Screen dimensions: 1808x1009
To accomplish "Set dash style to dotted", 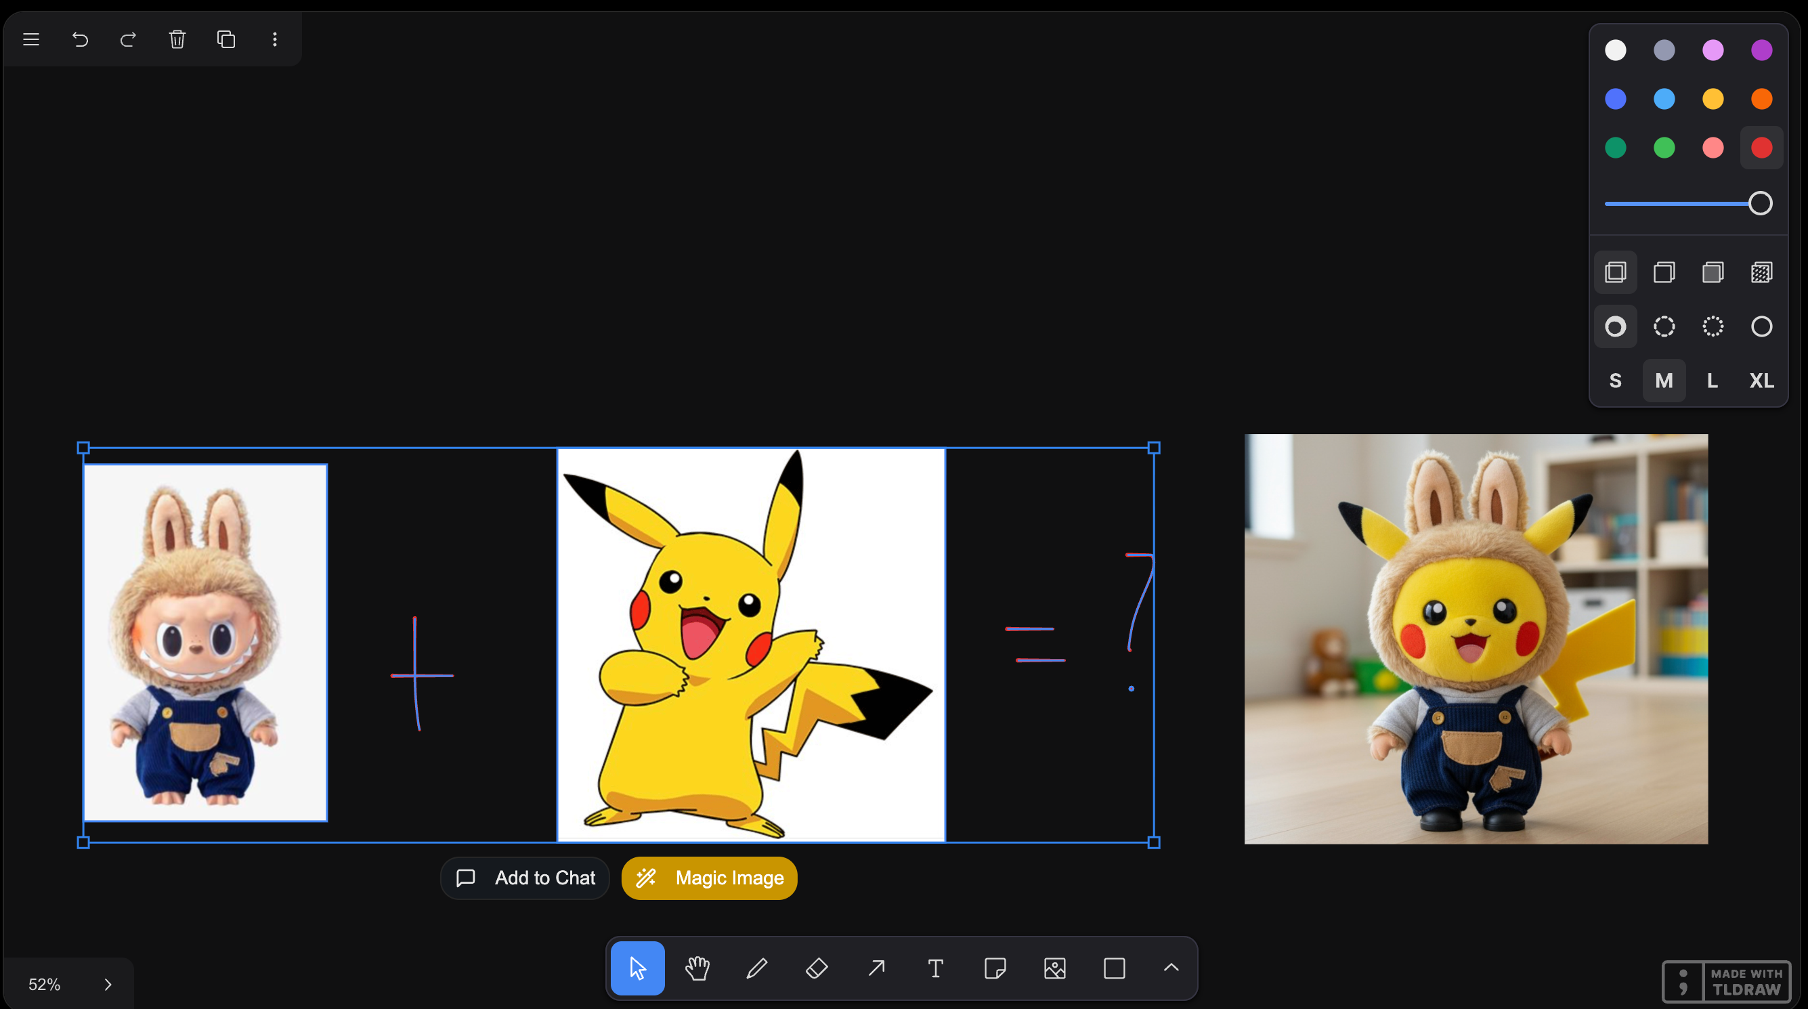I will tap(1713, 326).
